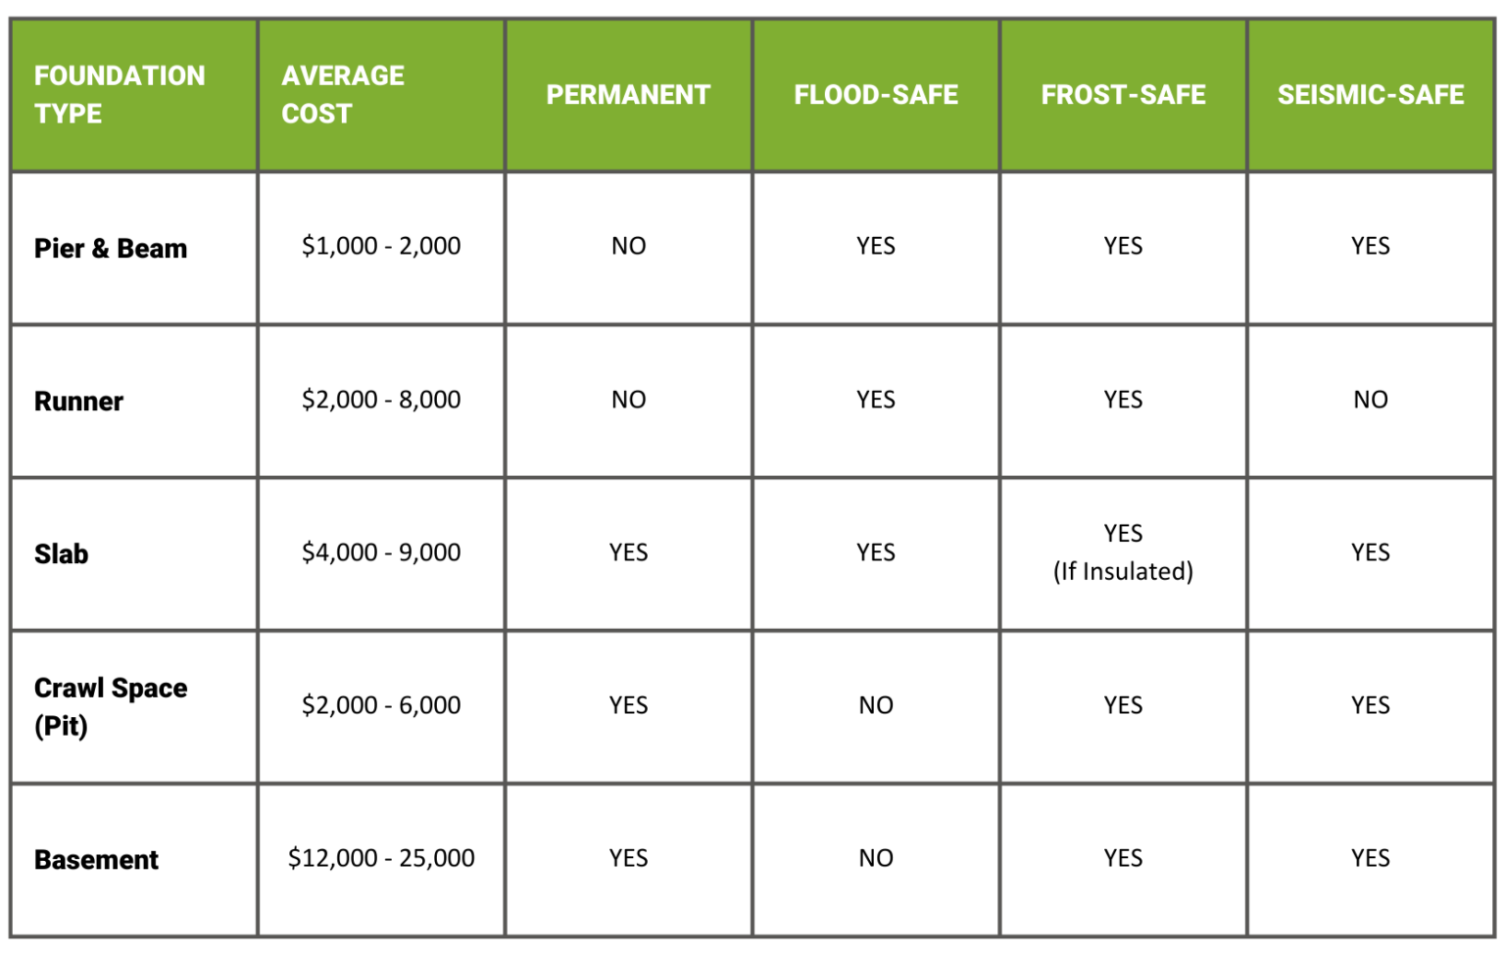1505x955 pixels.
Task: Click the Foundation Type column header
Action: (120, 94)
